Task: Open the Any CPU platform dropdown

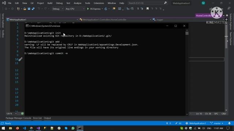Action: (75, 9)
